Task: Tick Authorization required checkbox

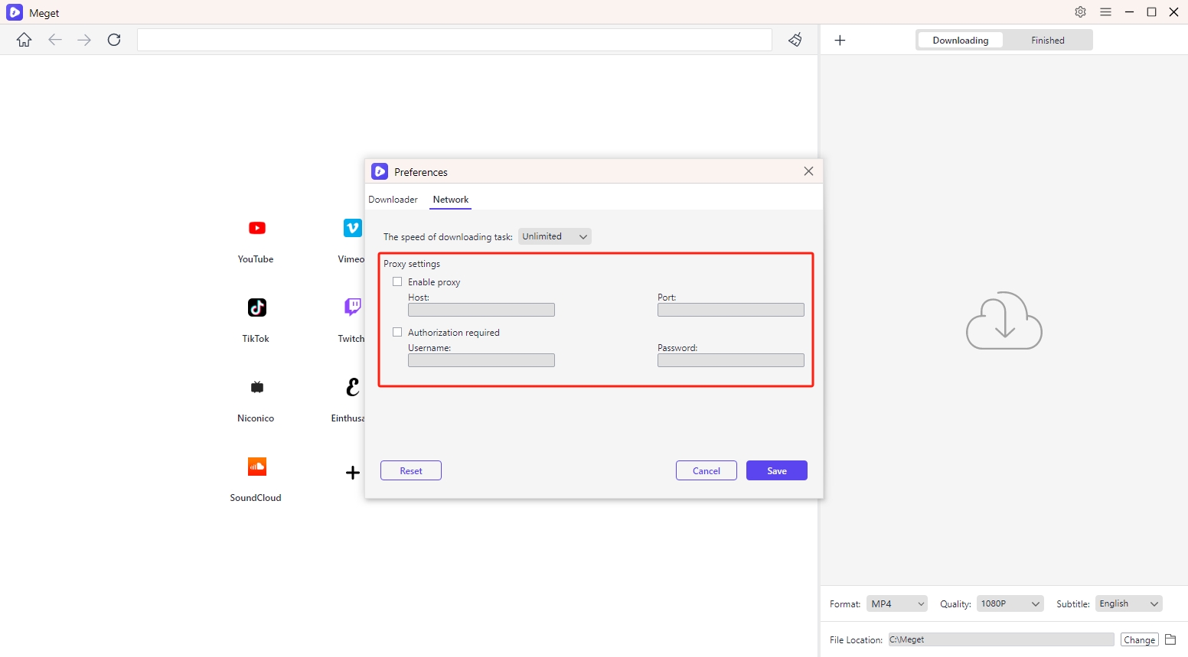Action: 397,332
